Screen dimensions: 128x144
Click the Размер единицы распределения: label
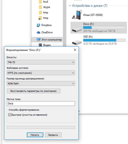tap(25, 79)
